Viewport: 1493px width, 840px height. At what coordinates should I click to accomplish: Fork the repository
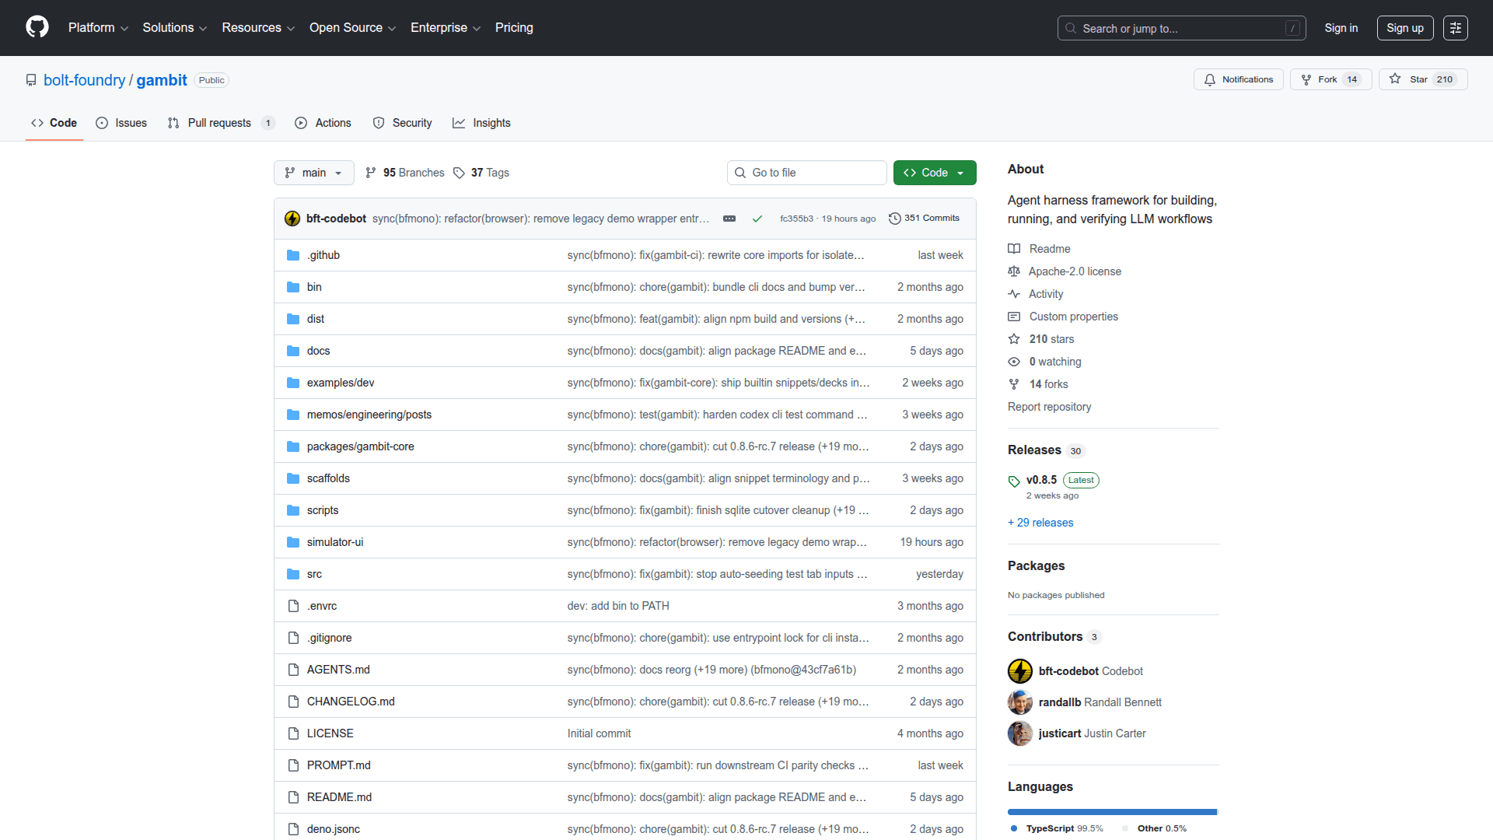click(x=1320, y=79)
